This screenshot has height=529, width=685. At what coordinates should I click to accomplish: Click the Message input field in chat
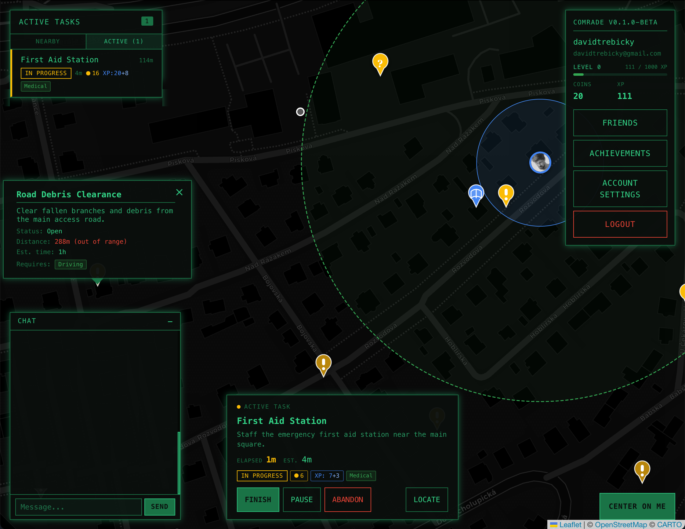point(78,507)
